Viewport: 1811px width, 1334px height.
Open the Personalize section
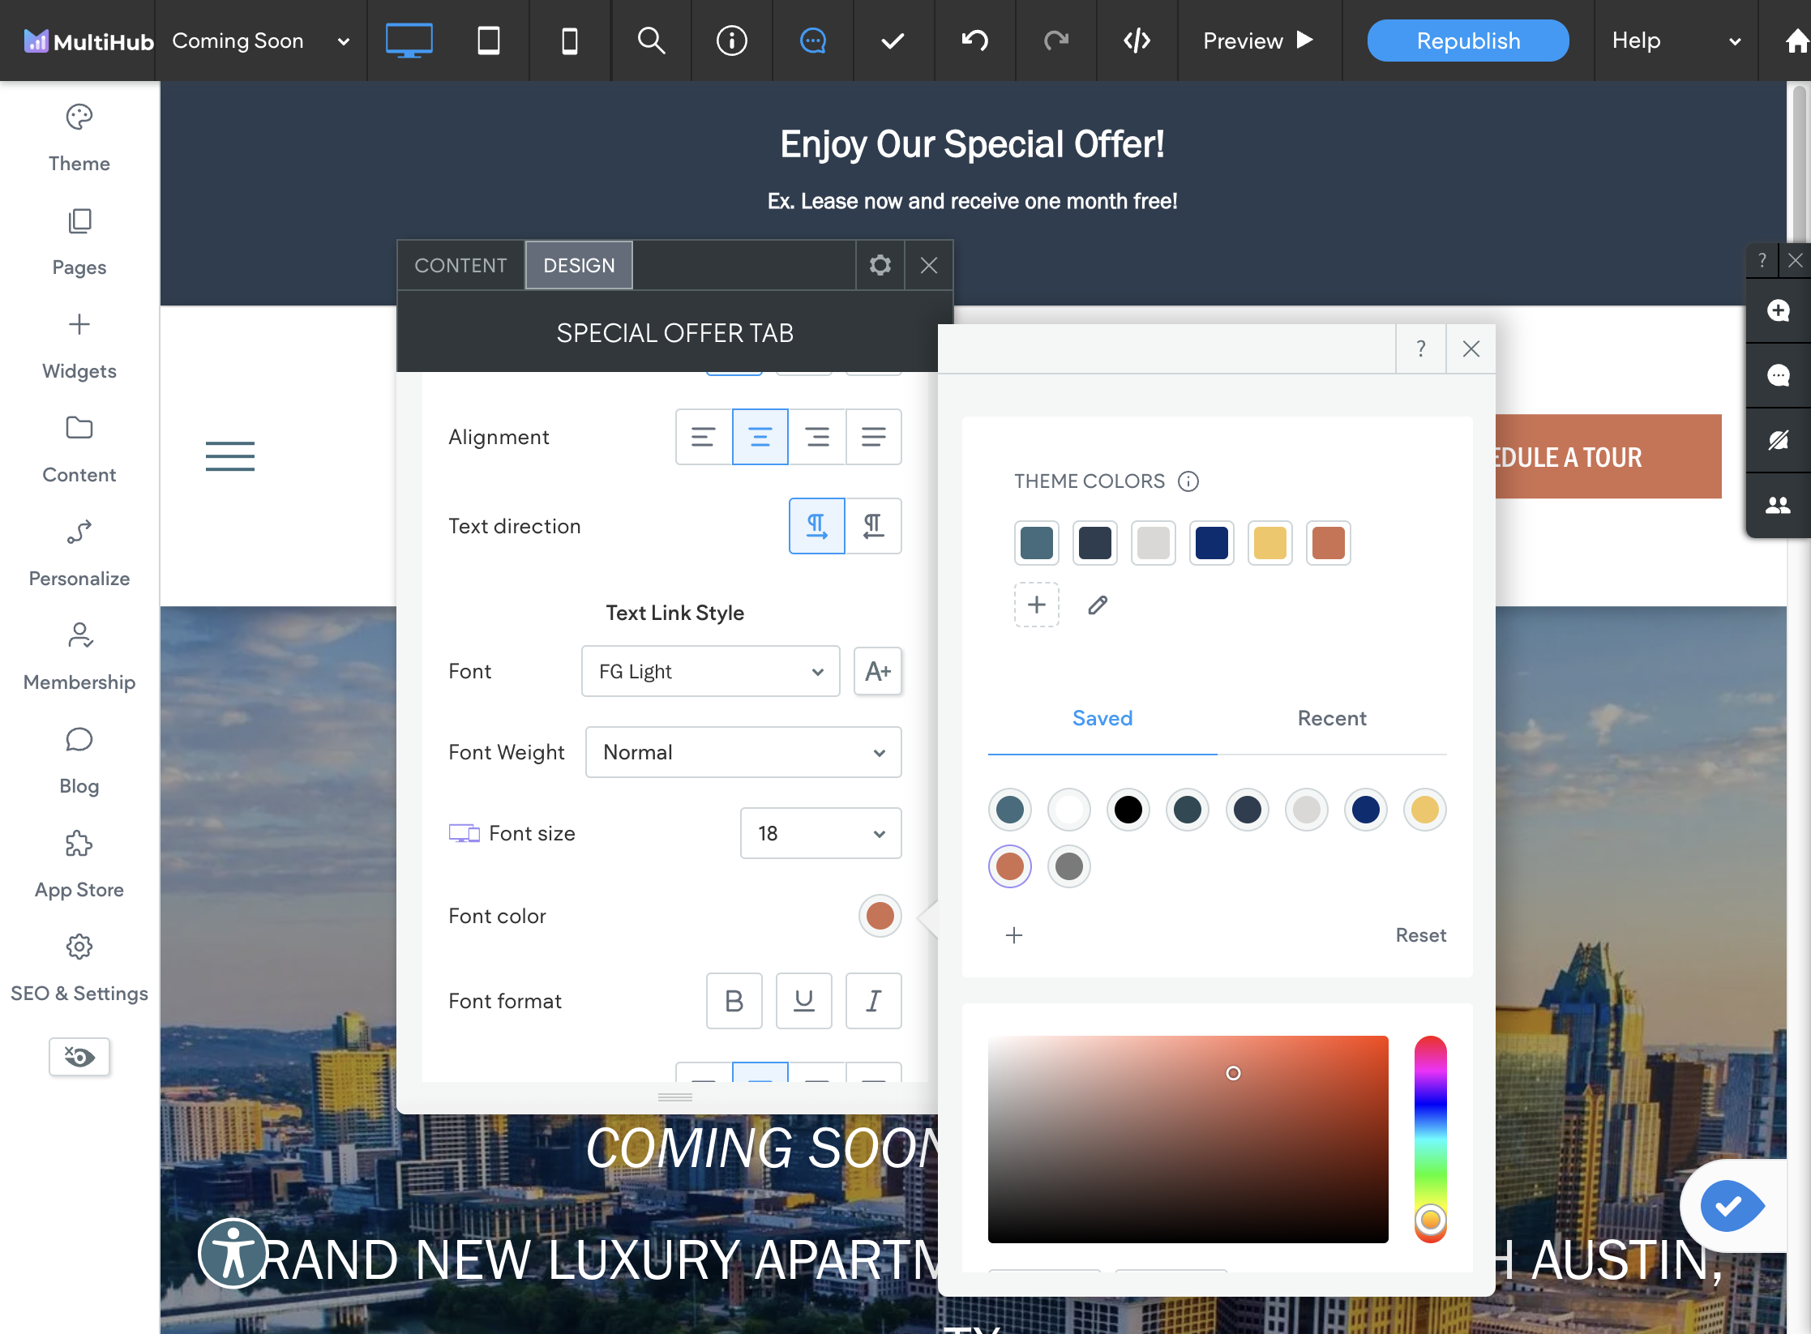click(x=79, y=554)
